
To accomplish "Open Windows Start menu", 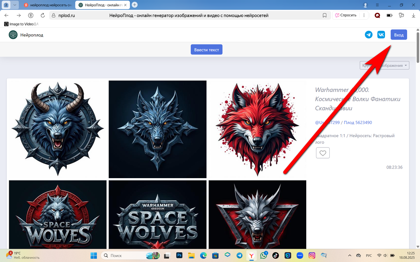I will [x=94, y=255].
